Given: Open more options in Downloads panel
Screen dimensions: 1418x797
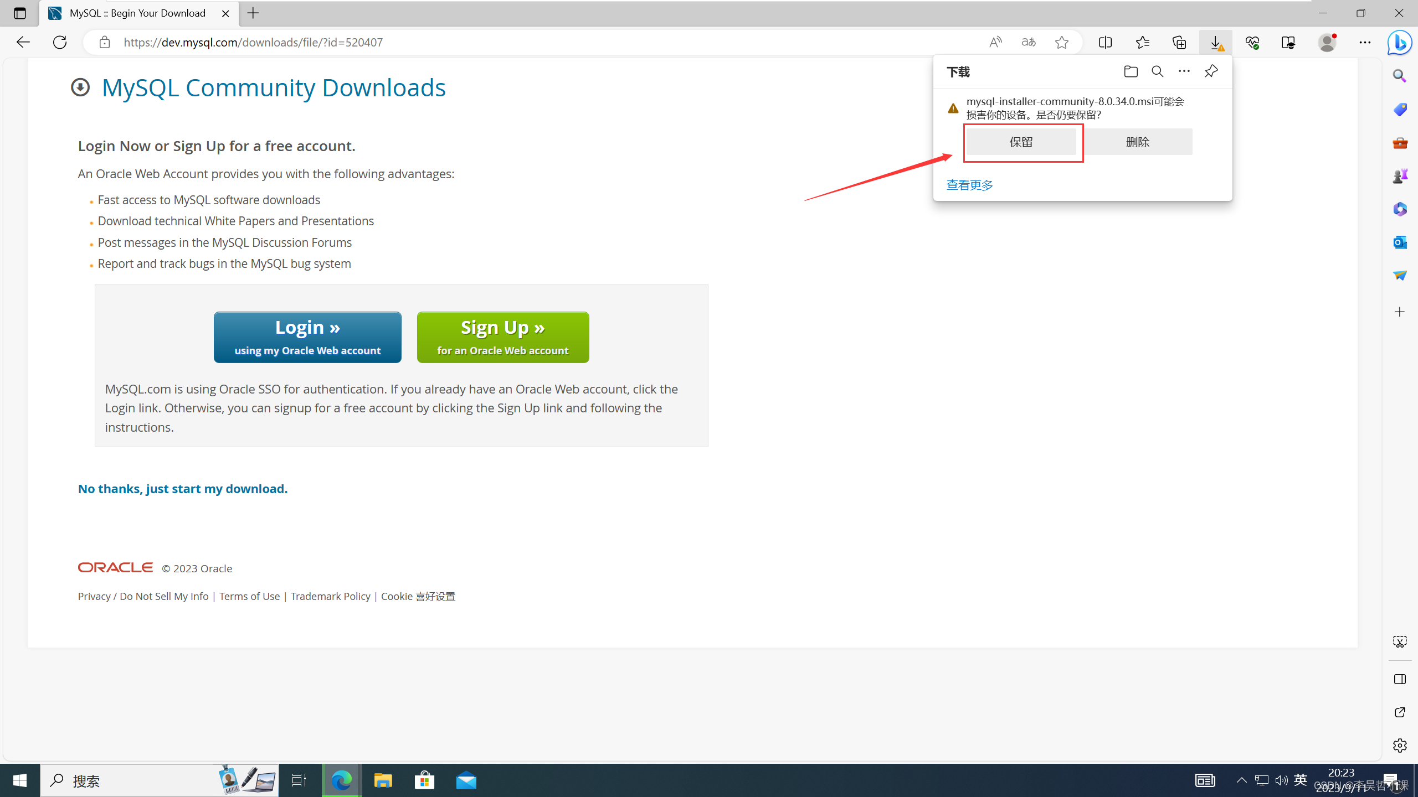Looking at the screenshot, I should pos(1184,71).
